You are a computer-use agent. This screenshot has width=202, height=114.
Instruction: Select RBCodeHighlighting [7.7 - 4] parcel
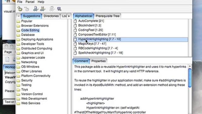pyautogui.click(x=98, y=48)
